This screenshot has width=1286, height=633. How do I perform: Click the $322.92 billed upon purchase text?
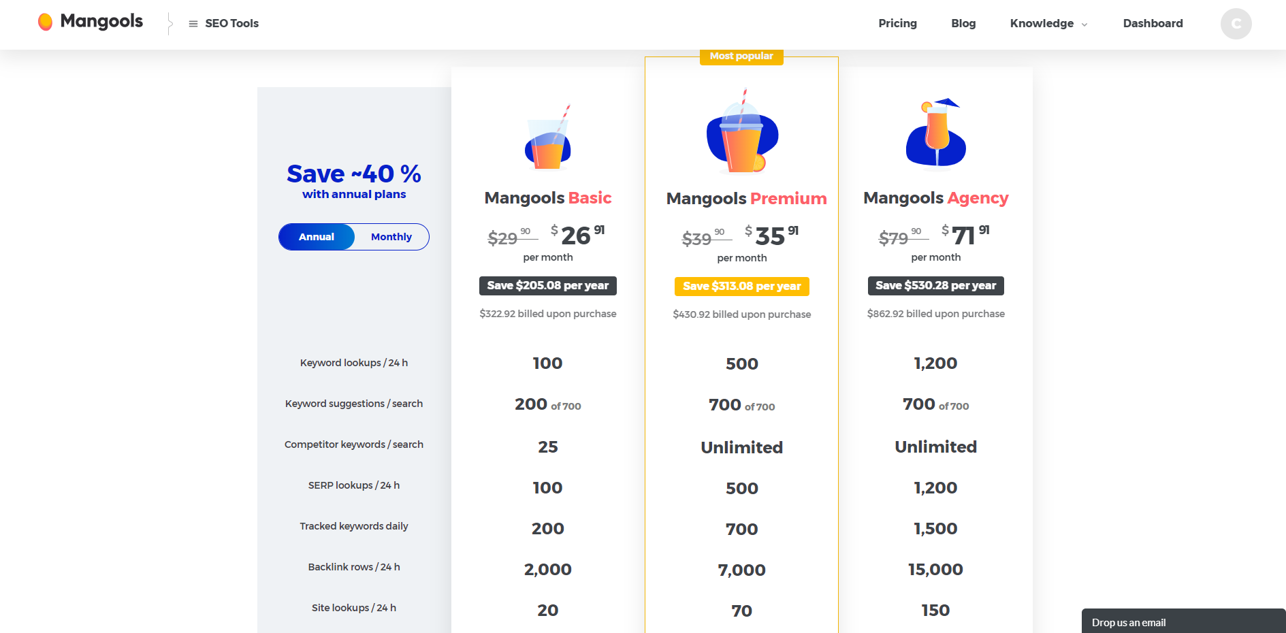coord(548,314)
